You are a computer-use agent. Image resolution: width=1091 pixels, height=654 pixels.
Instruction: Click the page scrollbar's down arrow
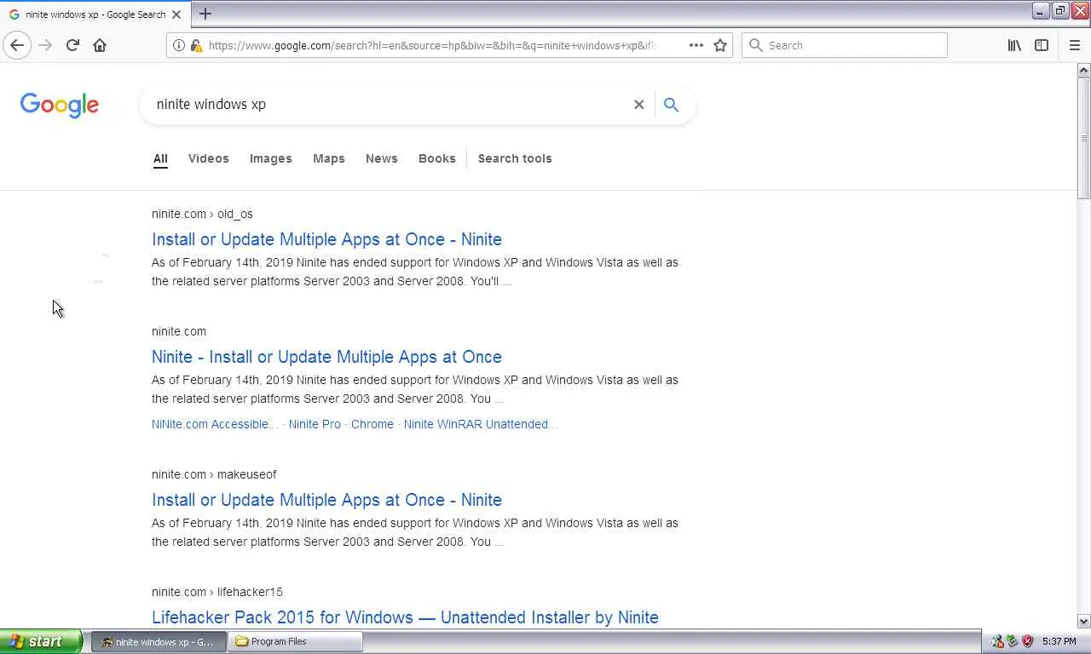[1084, 622]
